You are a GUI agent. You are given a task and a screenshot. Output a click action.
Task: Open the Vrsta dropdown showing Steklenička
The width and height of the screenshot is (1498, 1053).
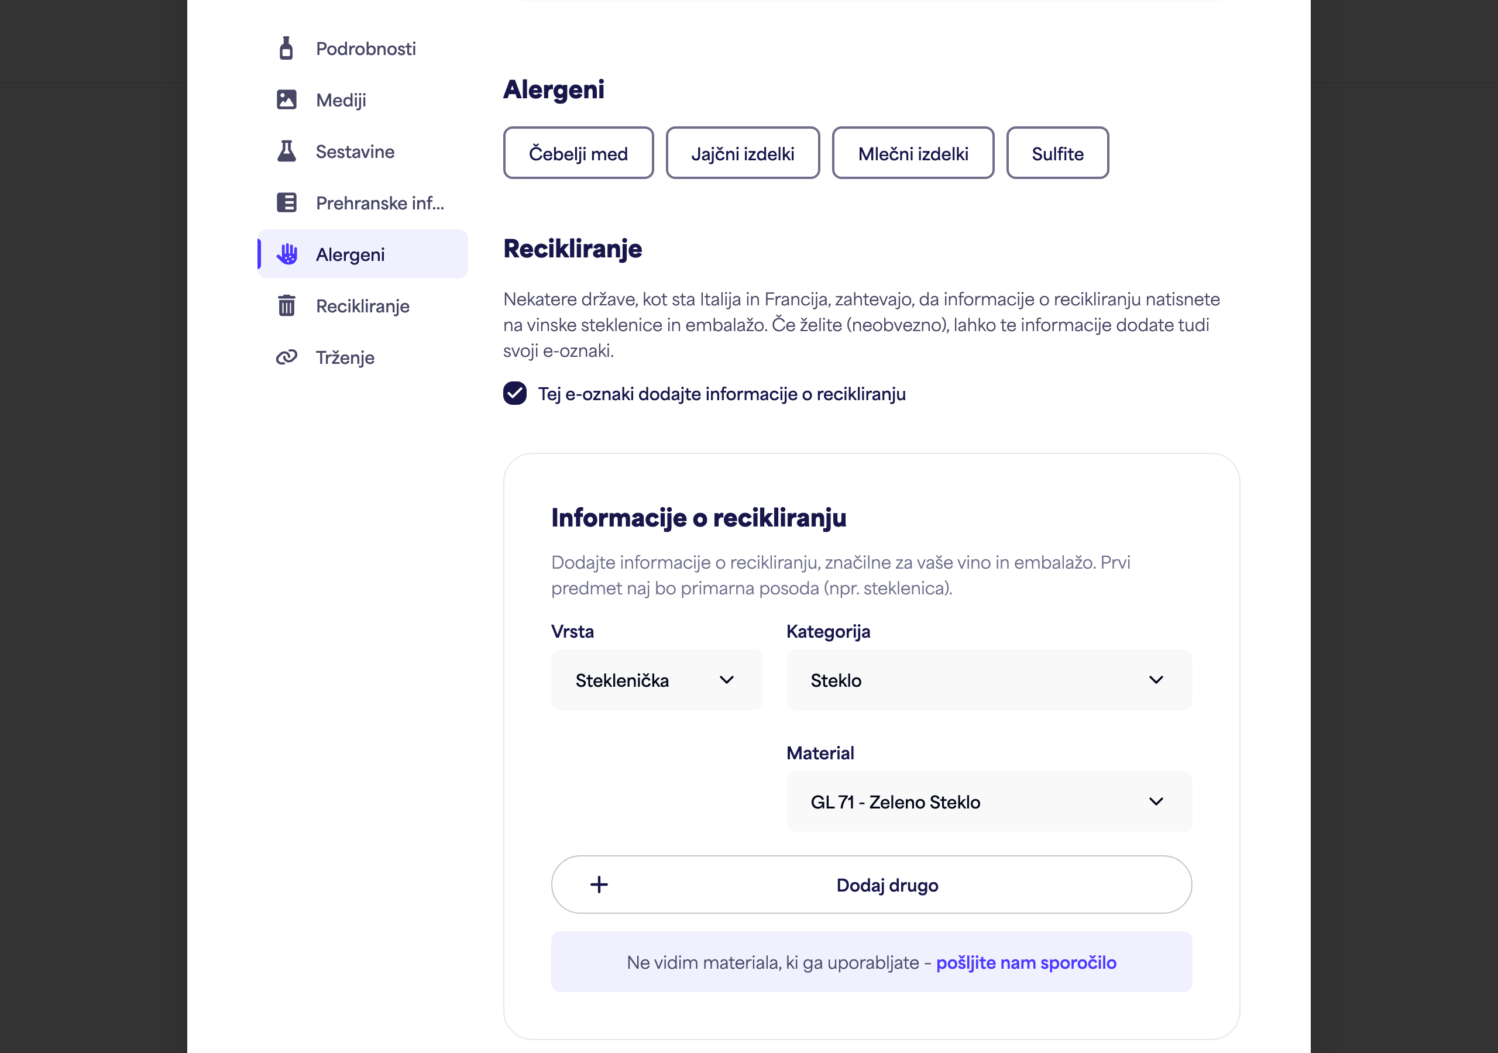click(657, 680)
